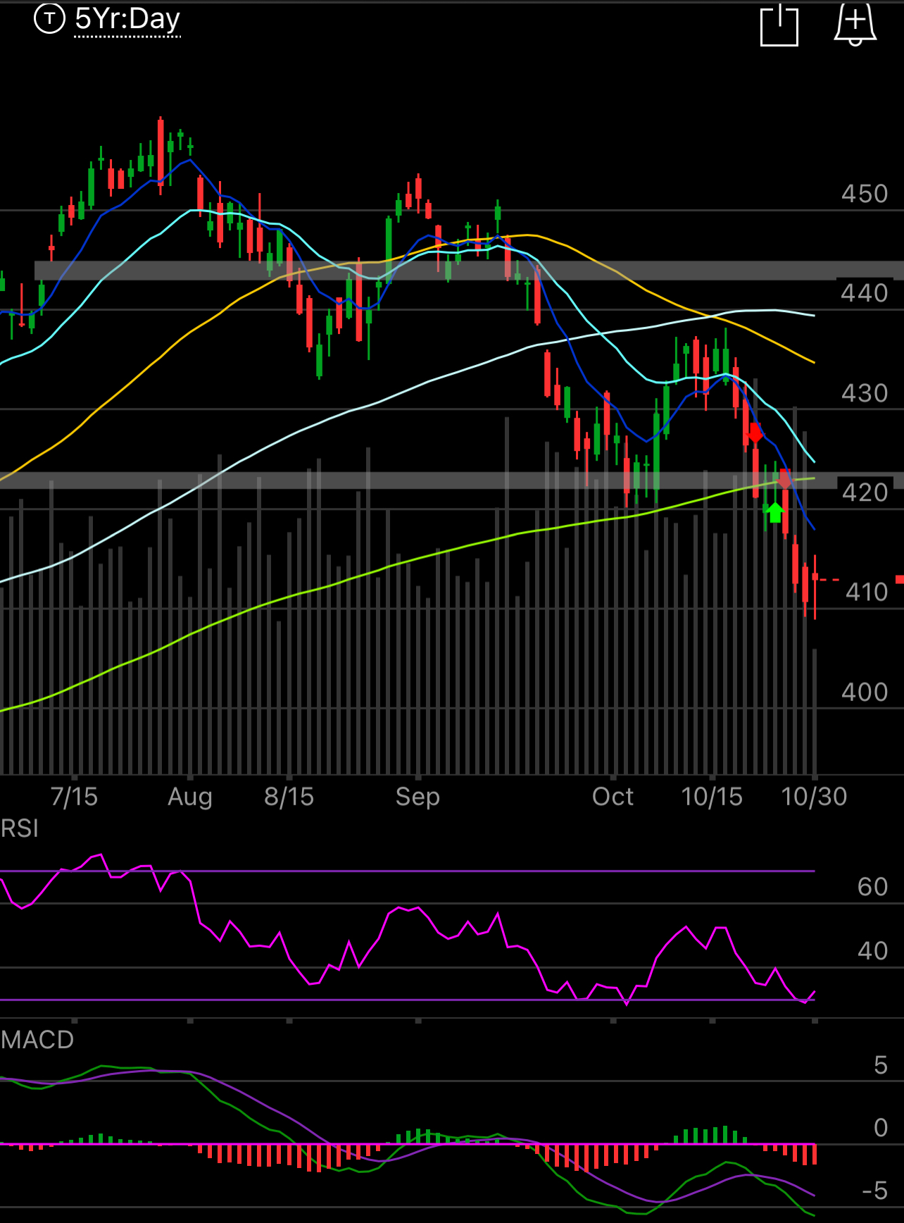
Task: Tap the 420 price axis label
Action: coord(865,492)
